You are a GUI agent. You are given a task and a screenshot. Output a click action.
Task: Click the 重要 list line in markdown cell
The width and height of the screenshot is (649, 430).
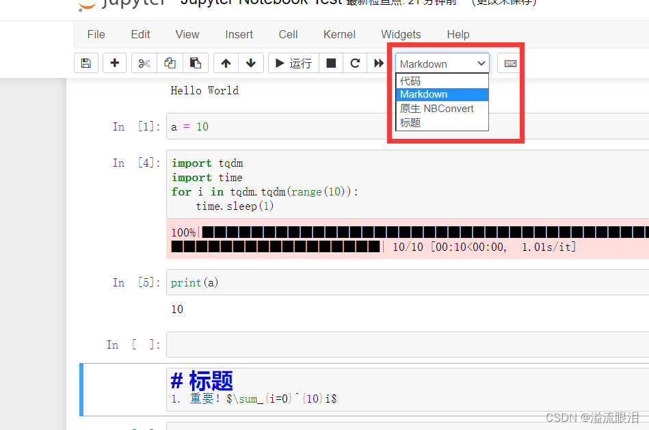click(x=254, y=399)
